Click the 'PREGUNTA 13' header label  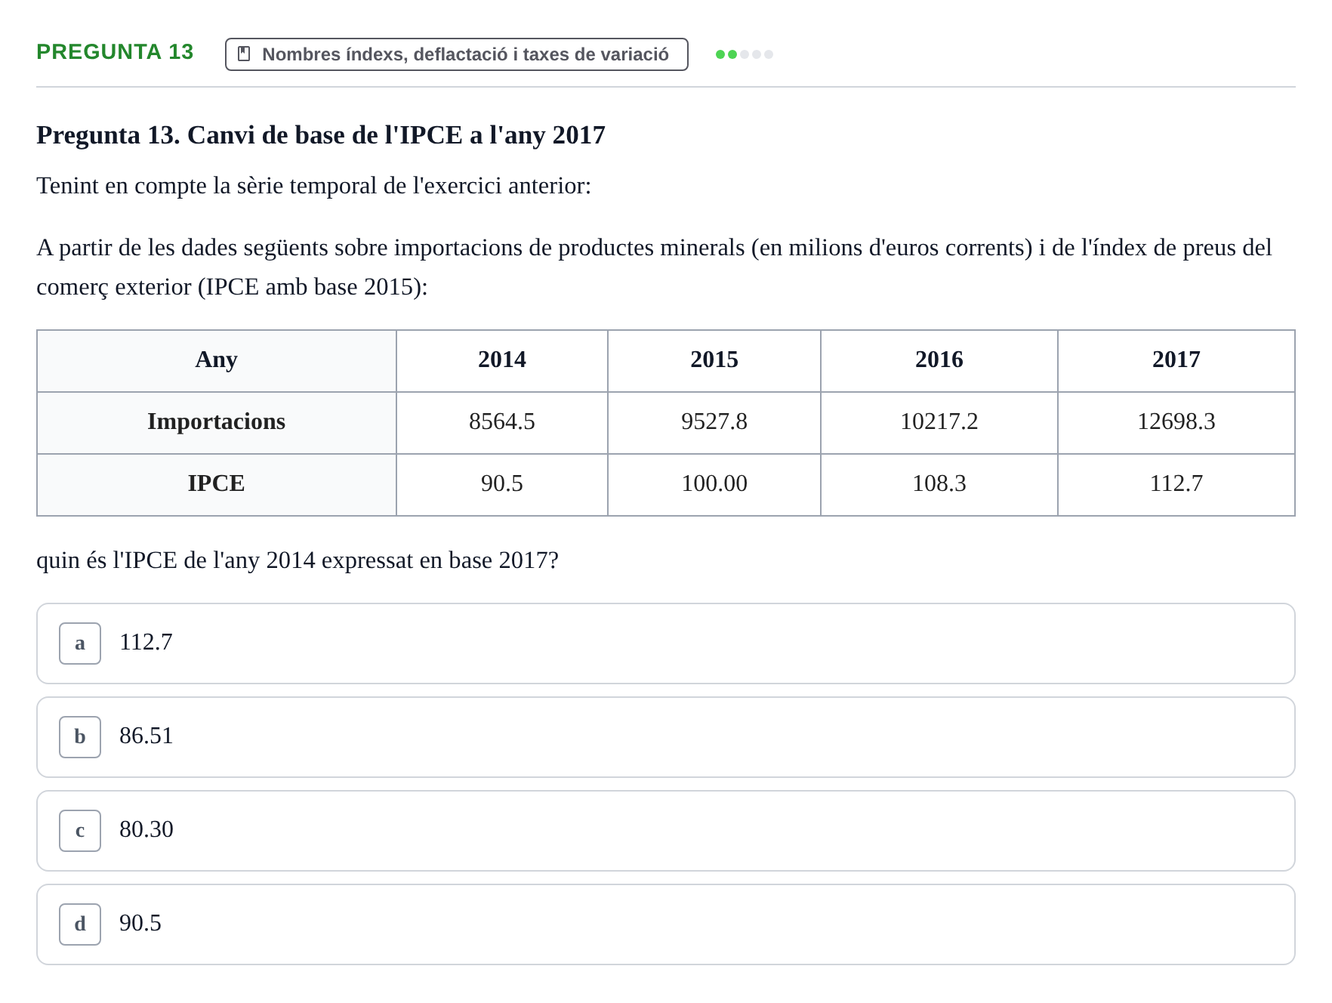115,52
